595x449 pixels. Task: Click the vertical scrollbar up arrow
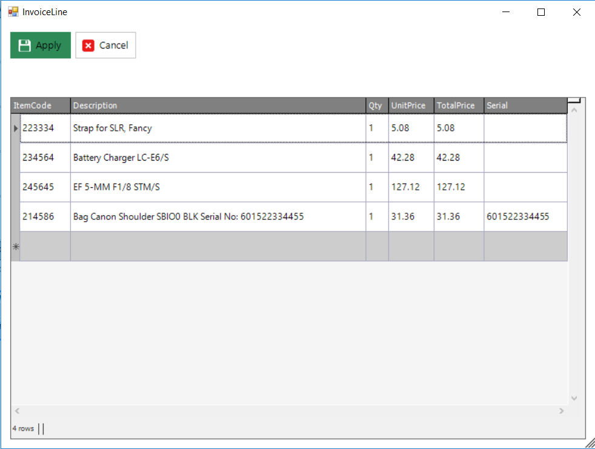[x=574, y=110]
